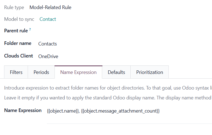Screen dimensions: 212x135
Task: Open the Model-Related Rule type selector
Action: (x=50, y=7)
